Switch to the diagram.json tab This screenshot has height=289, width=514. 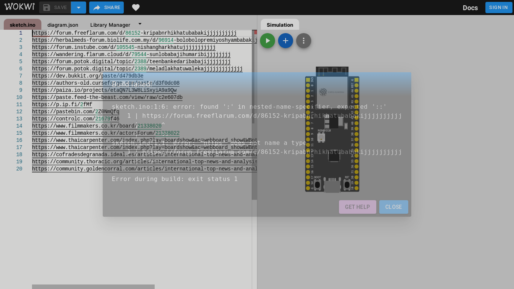(63, 25)
